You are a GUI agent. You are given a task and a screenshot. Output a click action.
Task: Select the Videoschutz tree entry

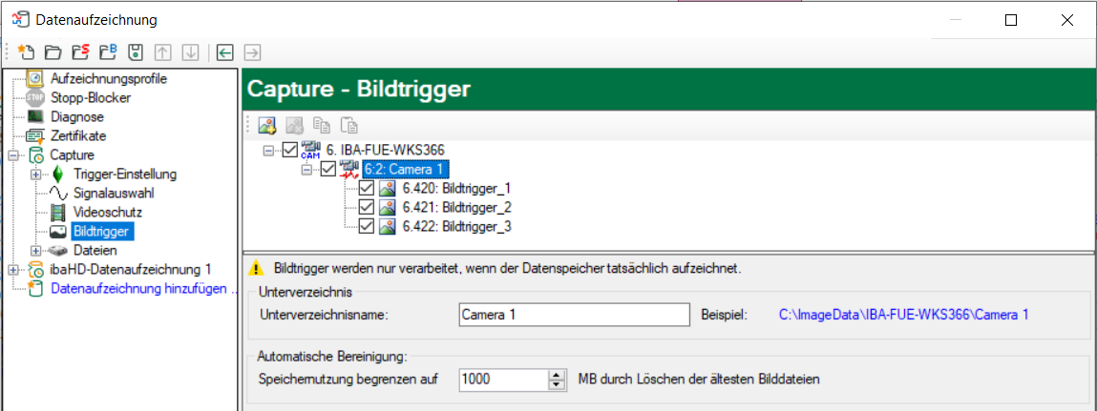[x=108, y=212]
